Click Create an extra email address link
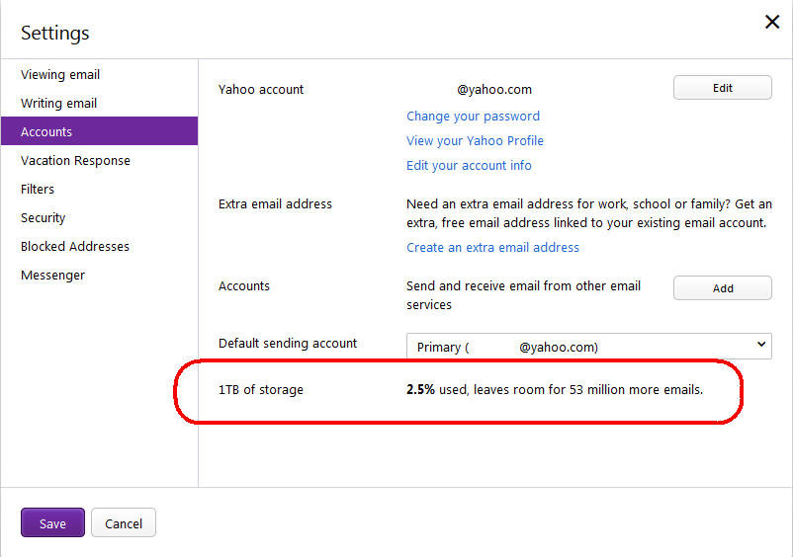The image size is (793, 557). [492, 248]
